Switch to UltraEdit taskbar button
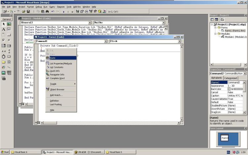Viewport: 248px width, 155px height. click(89, 152)
